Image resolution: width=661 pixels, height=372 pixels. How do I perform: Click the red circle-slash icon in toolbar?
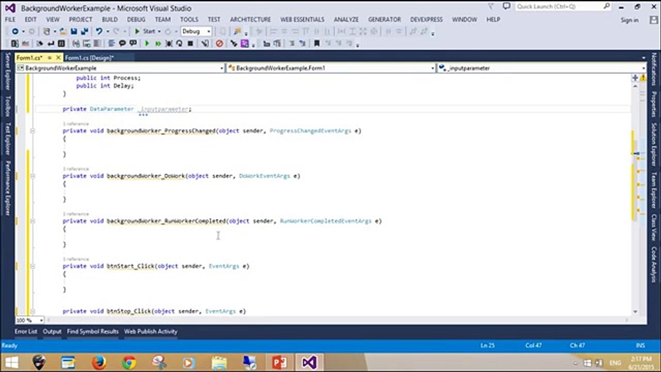point(219,43)
